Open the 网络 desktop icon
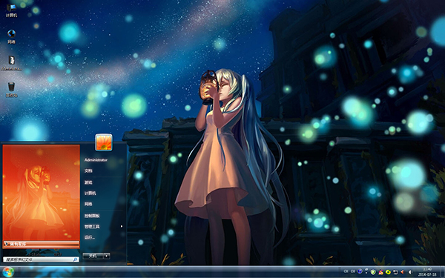445x278 pixels. pyautogui.click(x=11, y=36)
